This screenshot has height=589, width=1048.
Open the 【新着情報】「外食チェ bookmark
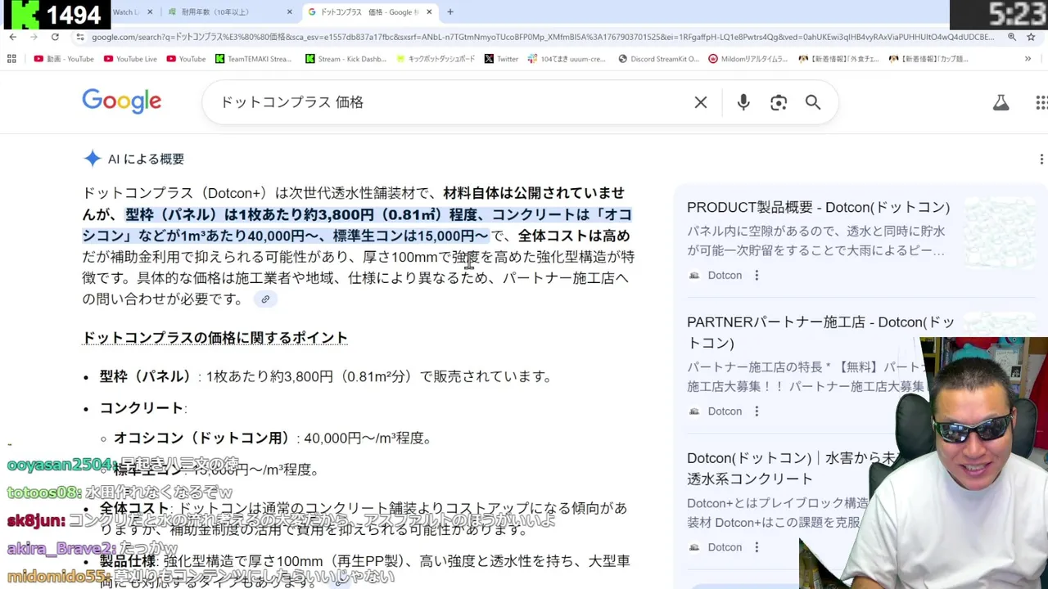click(x=838, y=59)
